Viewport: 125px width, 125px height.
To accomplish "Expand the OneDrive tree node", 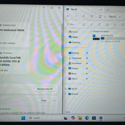I will click(x=66, y=42).
